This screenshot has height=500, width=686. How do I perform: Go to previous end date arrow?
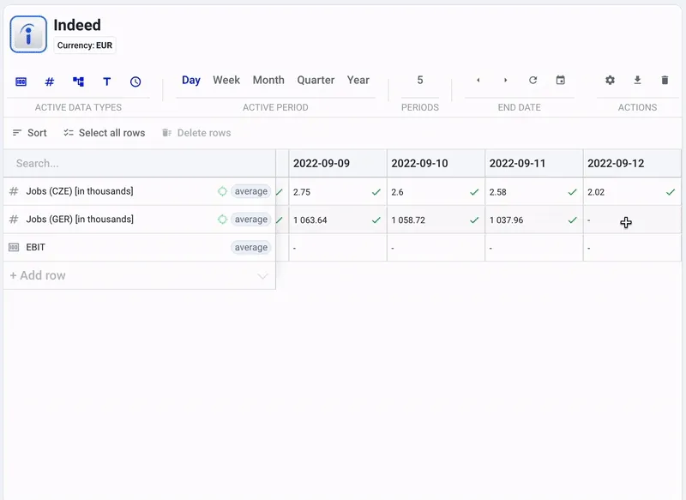click(x=478, y=80)
